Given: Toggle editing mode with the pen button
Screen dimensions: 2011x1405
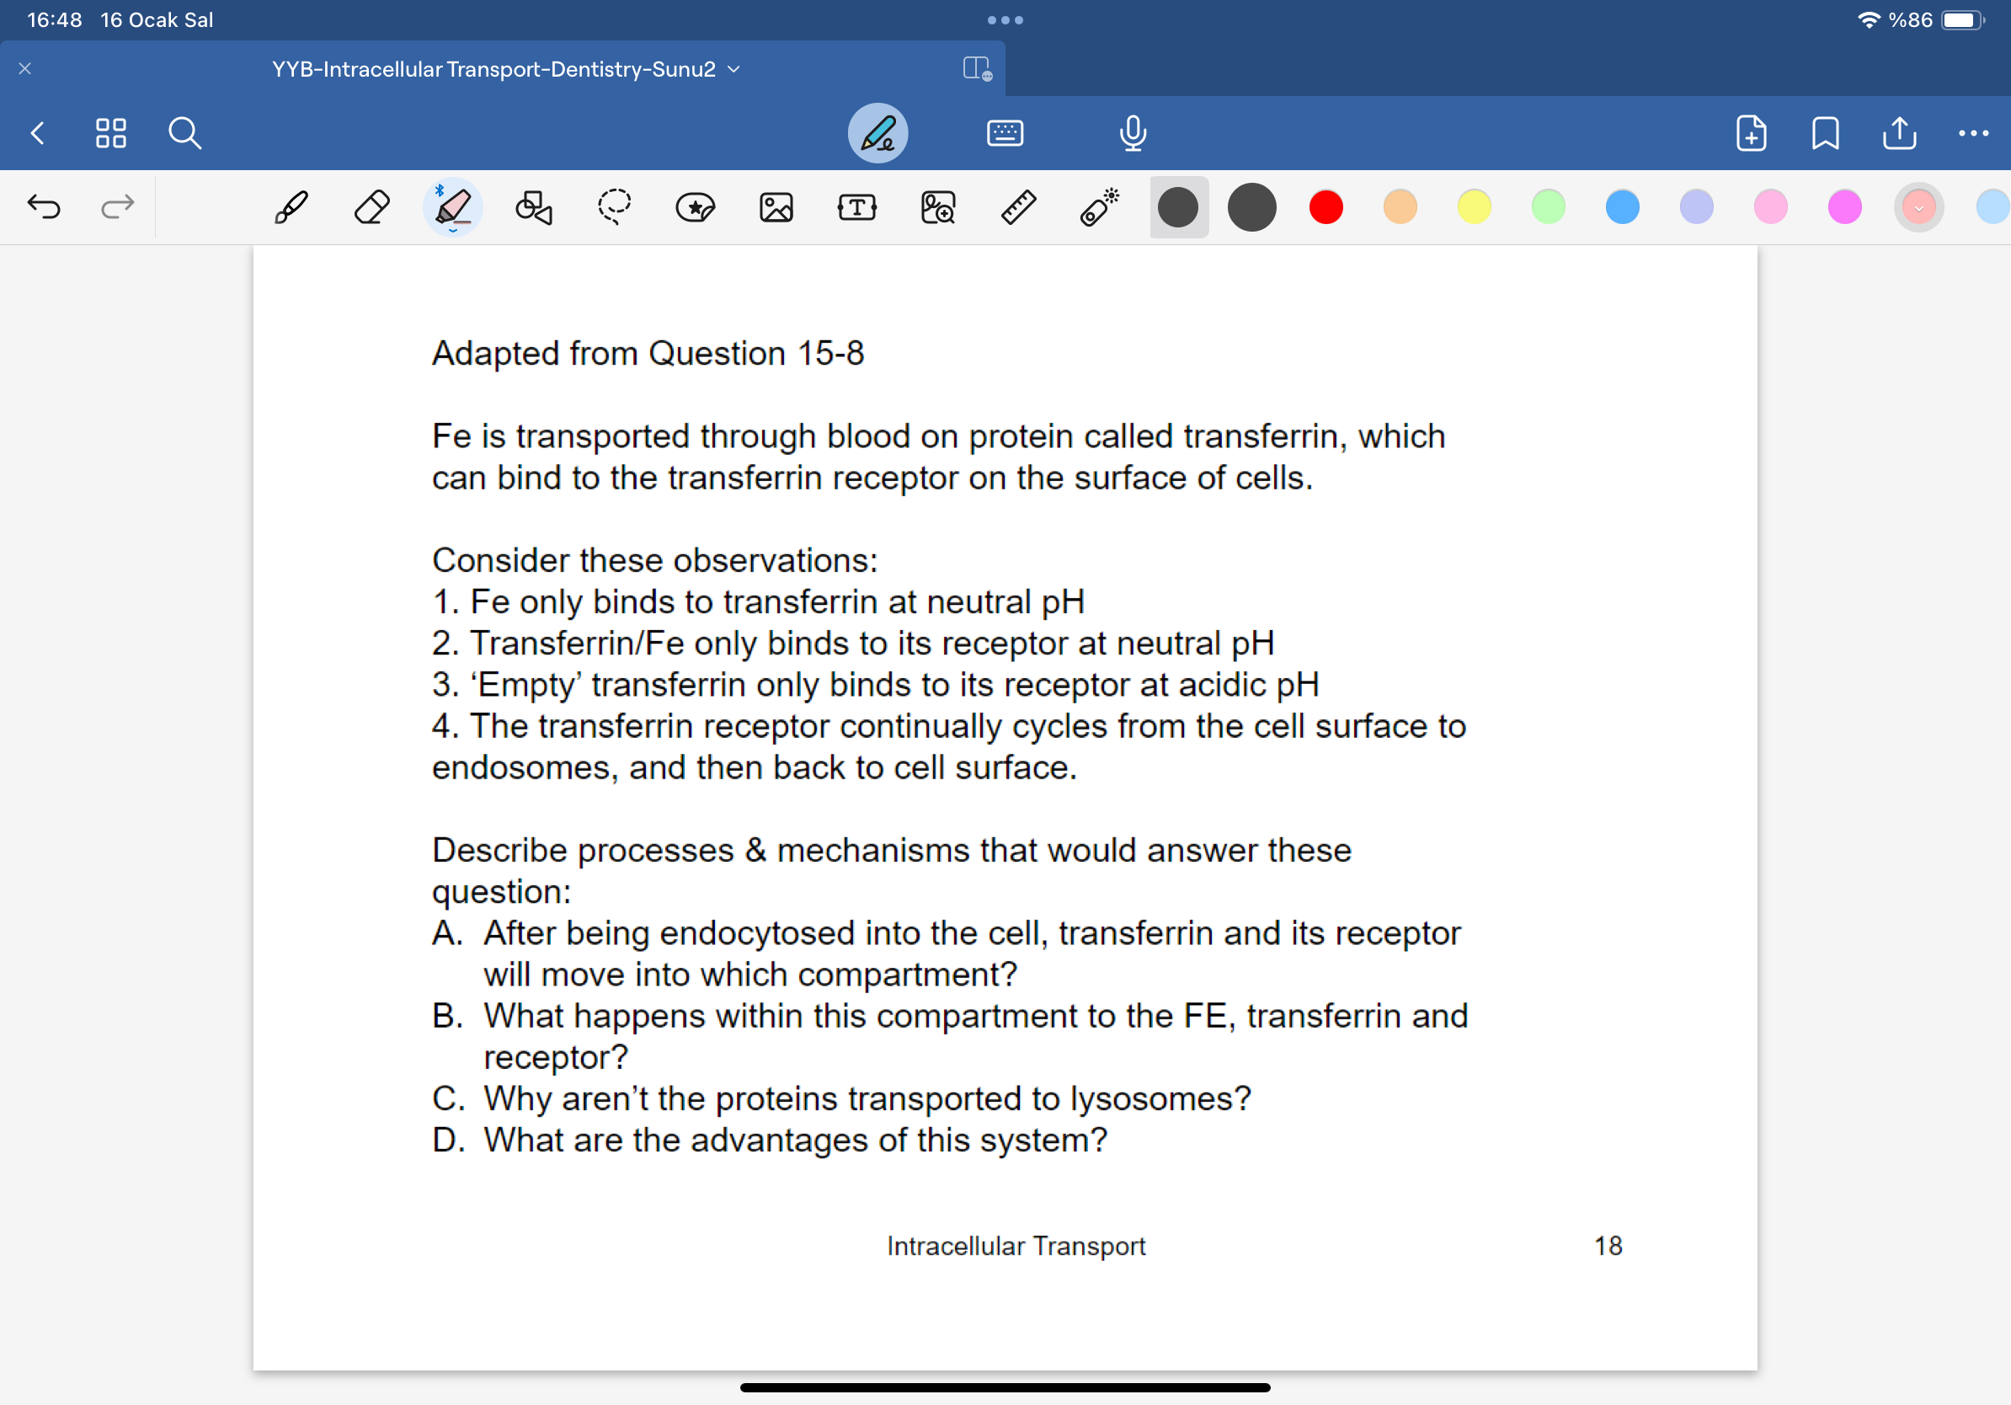Looking at the screenshot, I should (x=878, y=133).
